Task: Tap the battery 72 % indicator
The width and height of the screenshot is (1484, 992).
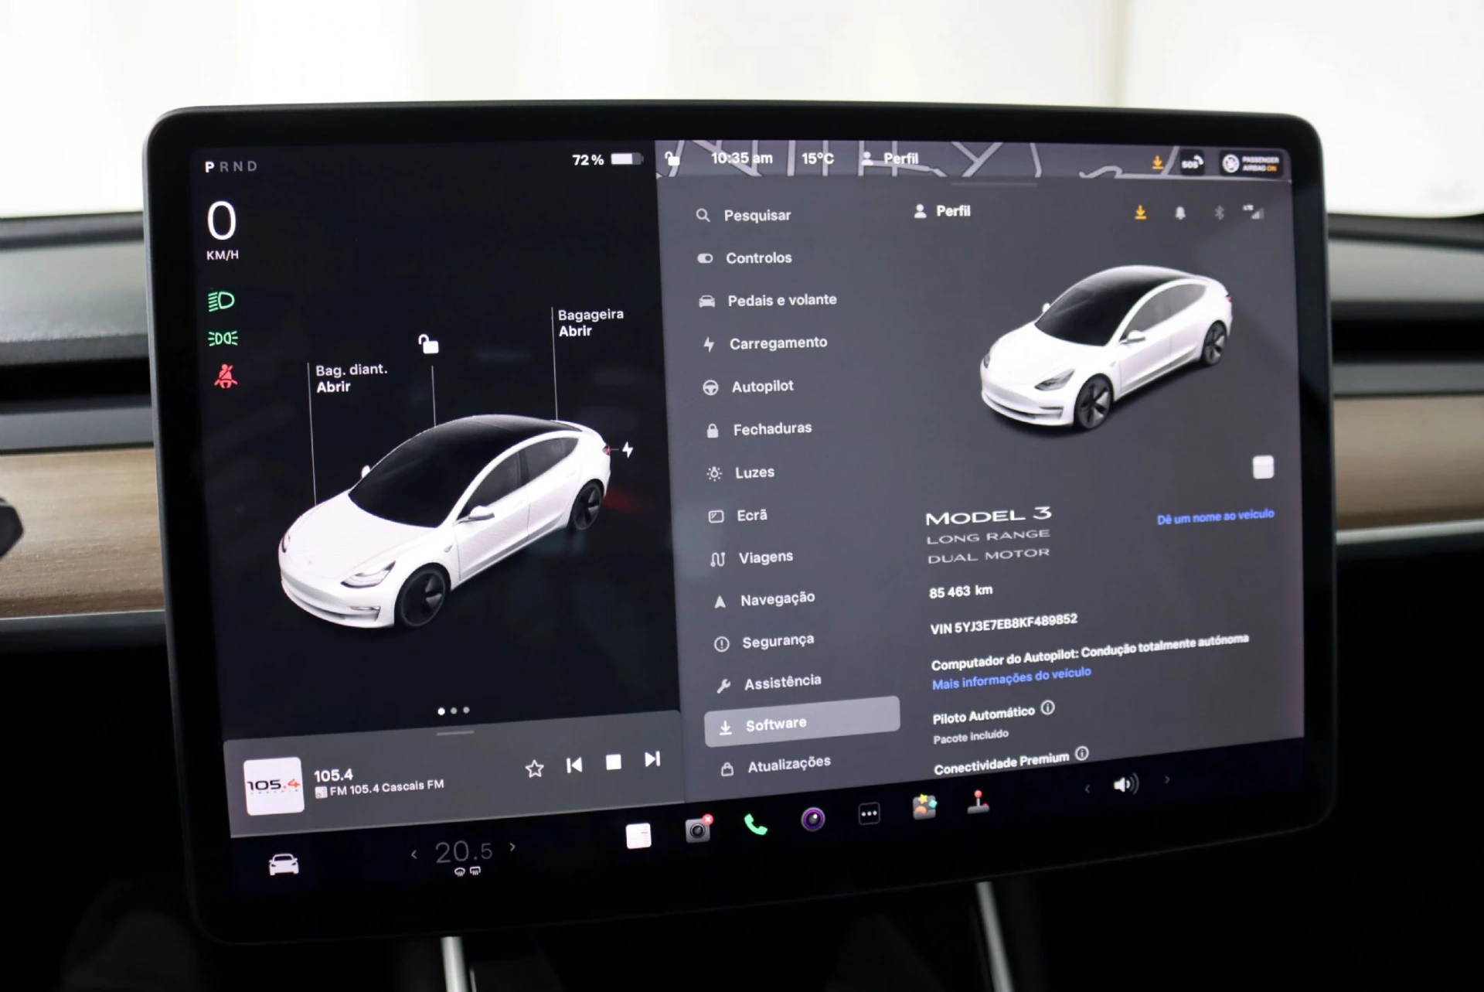Action: [x=607, y=159]
